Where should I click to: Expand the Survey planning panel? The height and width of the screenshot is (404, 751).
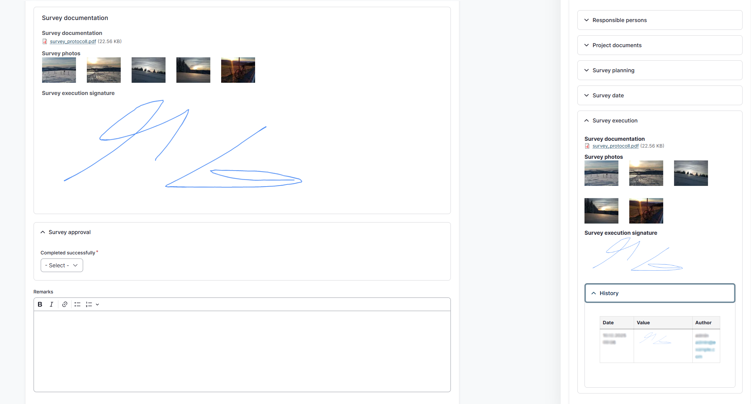[660, 70]
